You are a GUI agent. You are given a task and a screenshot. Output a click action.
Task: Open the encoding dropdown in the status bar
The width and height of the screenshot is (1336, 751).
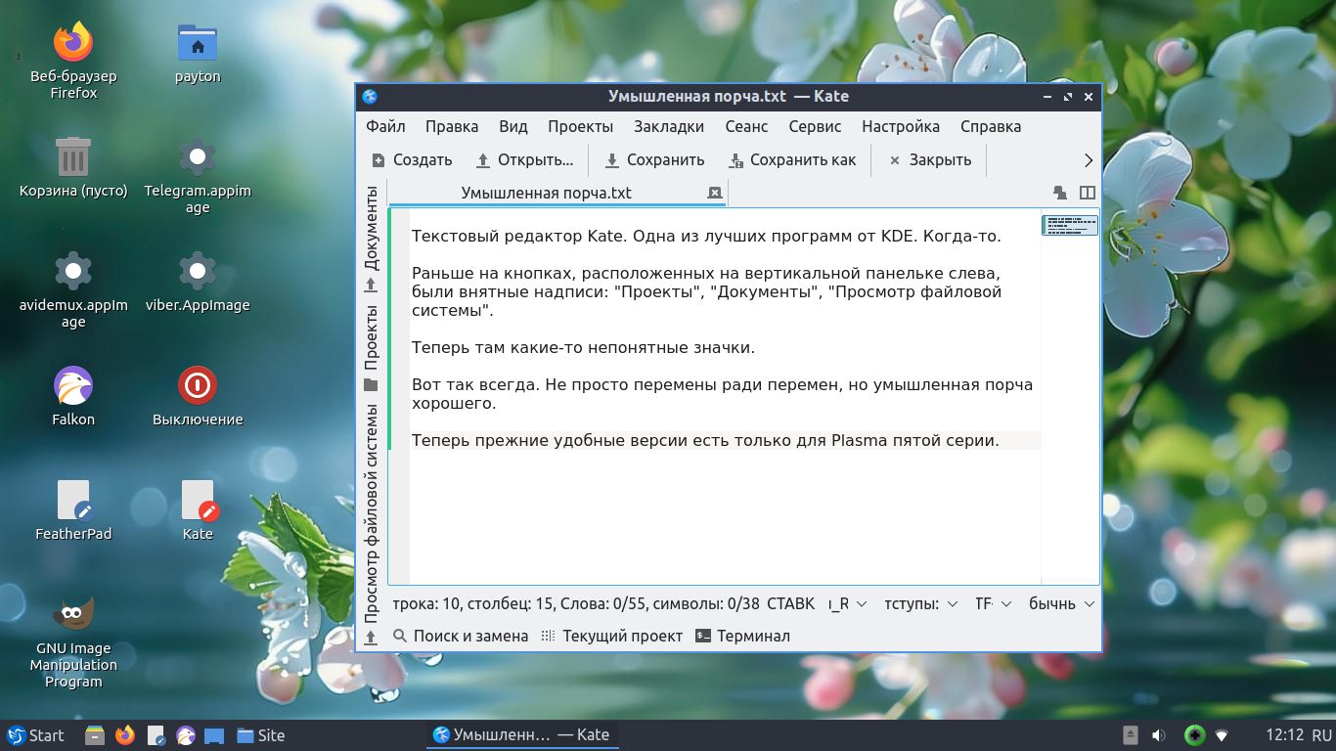tap(994, 604)
